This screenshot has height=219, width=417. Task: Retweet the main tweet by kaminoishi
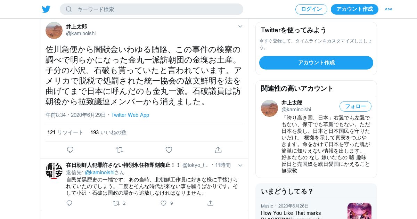point(120,150)
